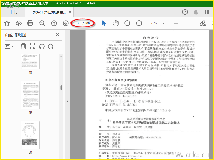
Task: Click the phone number 010-51873193
Action: point(153,137)
